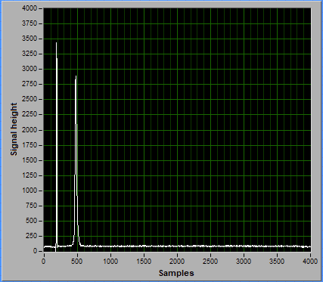Click the Y-axis minimum label 0

pyautogui.click(x=35, y=251)
